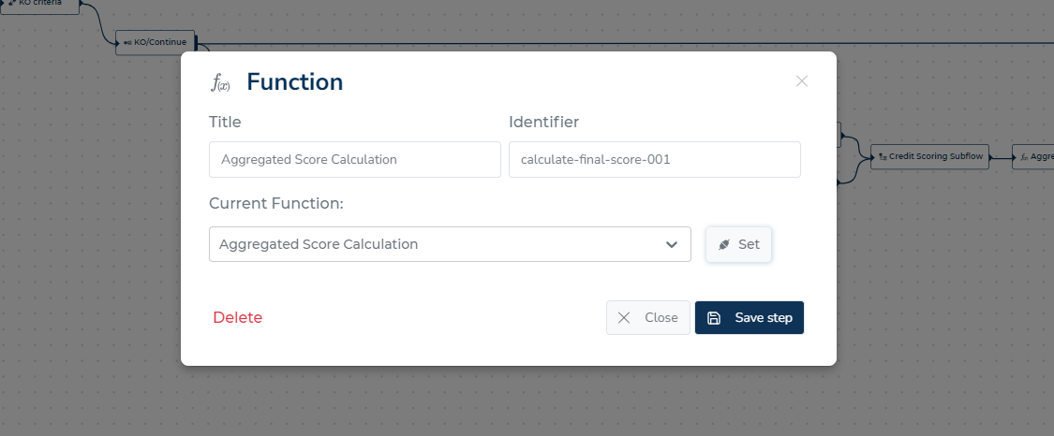Click the KO criteria node icon
The image size is (1054, 436).
click(12, 3)
